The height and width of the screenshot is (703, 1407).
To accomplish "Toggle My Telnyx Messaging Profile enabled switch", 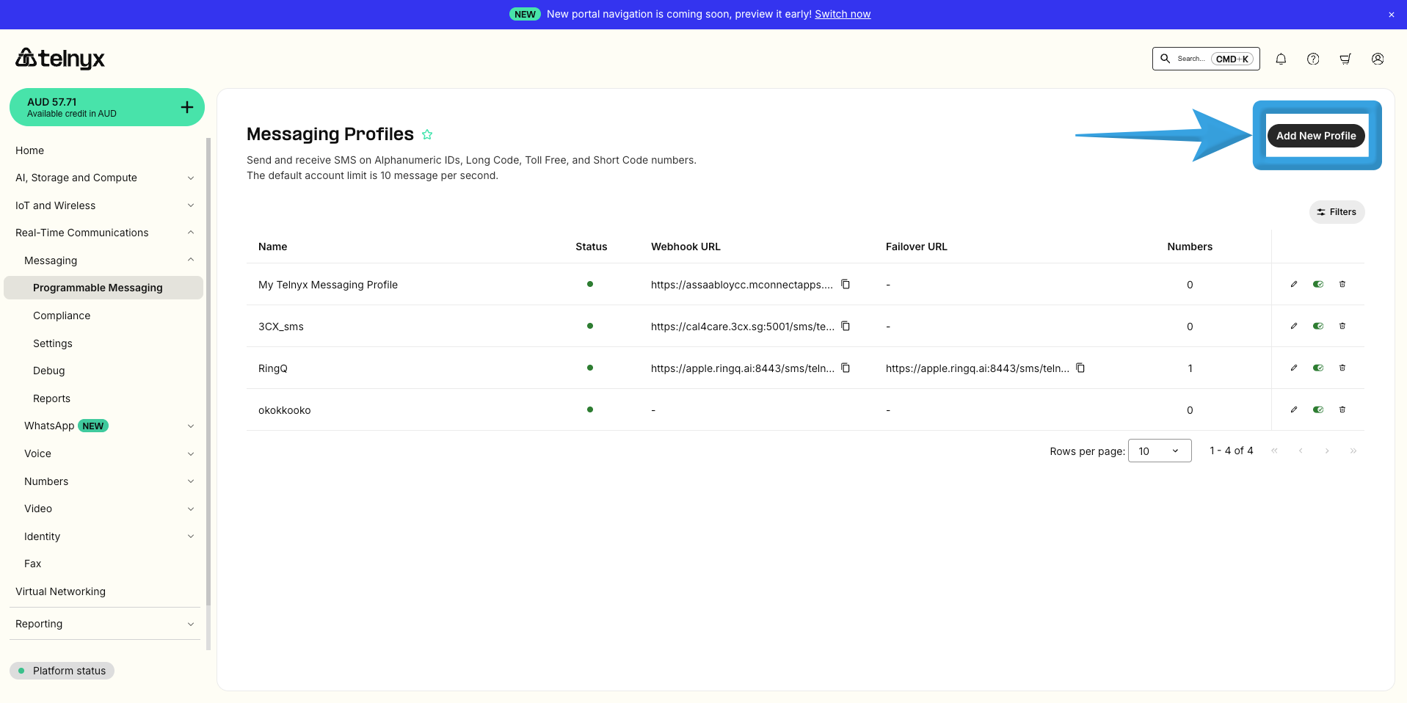I will point(1318,284).
